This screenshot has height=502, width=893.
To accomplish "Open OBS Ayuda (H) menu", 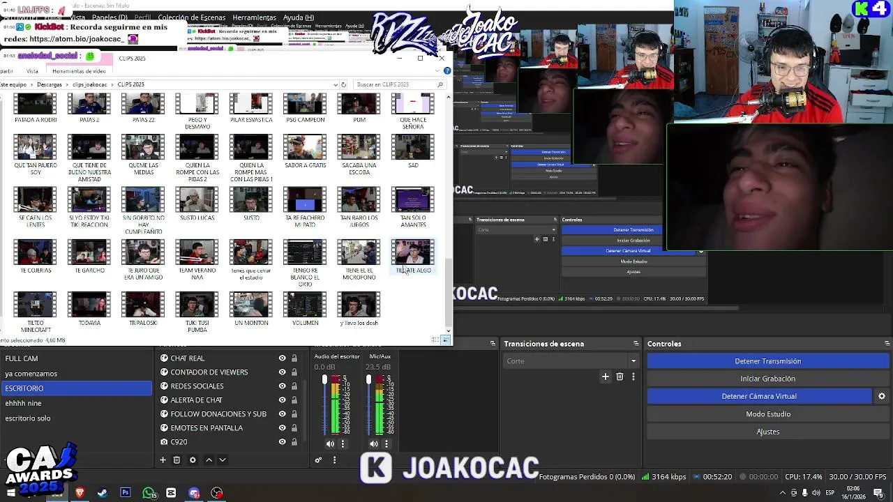I will [299, 17].
